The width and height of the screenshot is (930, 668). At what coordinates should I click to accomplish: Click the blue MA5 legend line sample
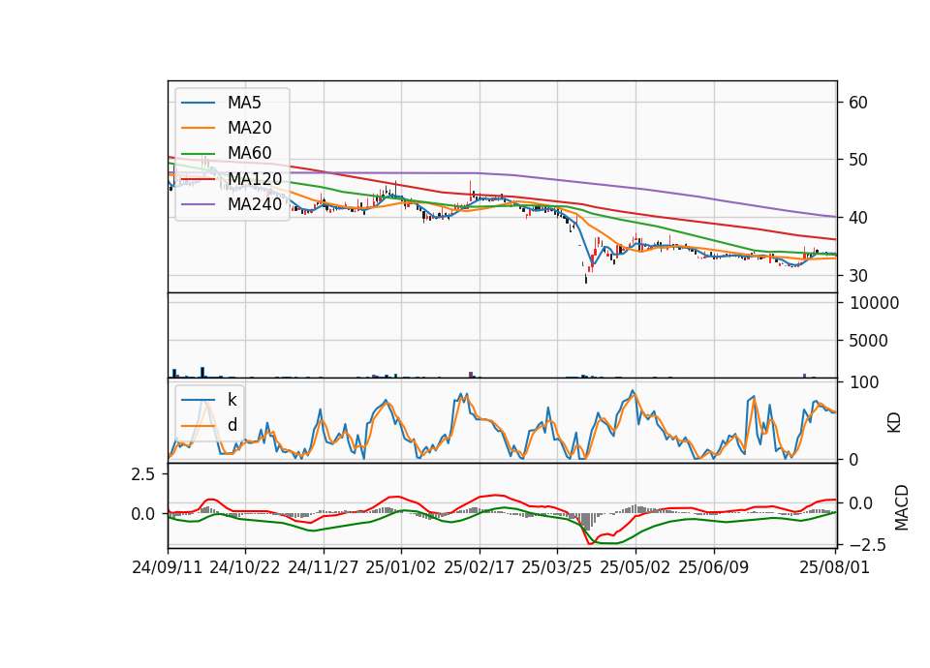(198, 104)
